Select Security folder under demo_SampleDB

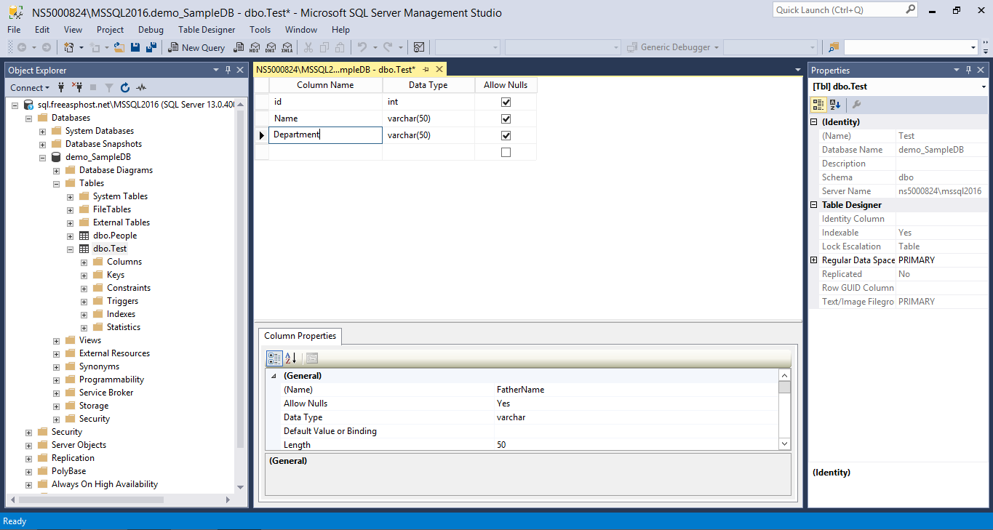click(95, 419)
